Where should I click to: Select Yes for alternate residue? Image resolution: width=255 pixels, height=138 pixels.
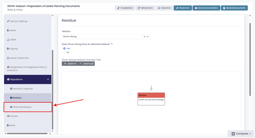[64, 49]
